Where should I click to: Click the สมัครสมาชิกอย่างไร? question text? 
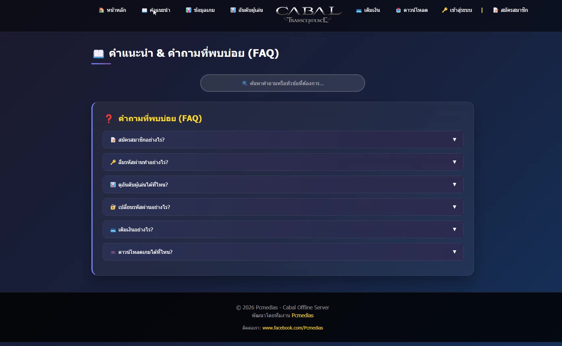[141, 140]
